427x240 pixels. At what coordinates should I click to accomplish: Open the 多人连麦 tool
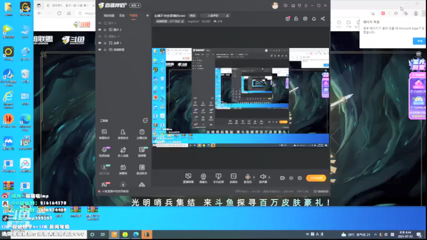(123, 152)
